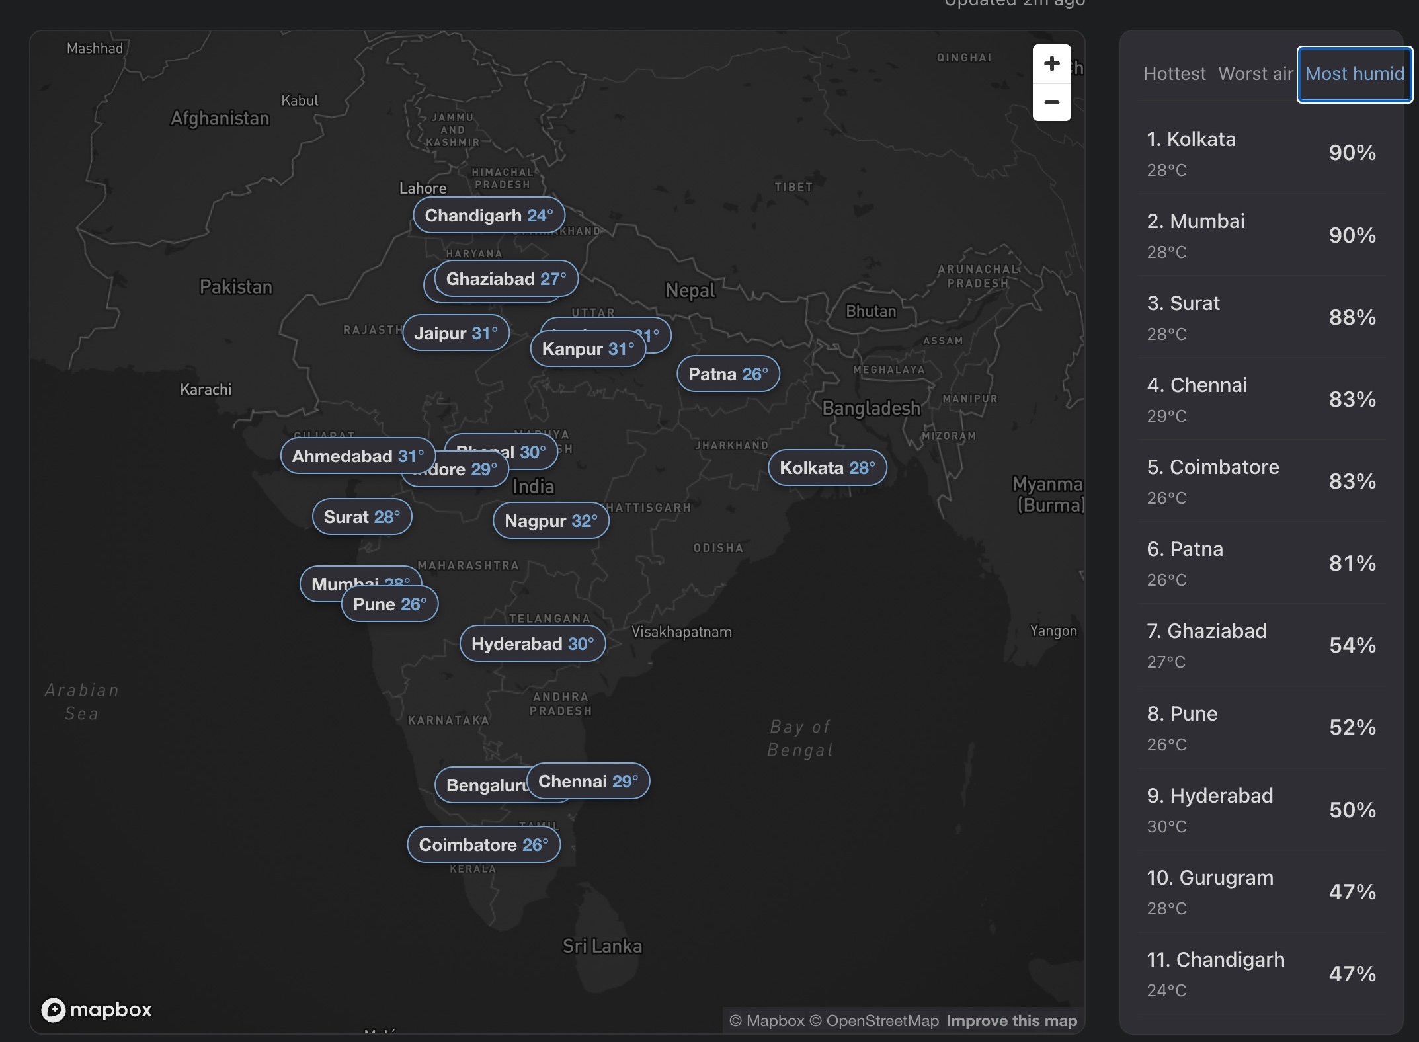
Task: Click the Surat 28° marker
Action: (362, 517)
